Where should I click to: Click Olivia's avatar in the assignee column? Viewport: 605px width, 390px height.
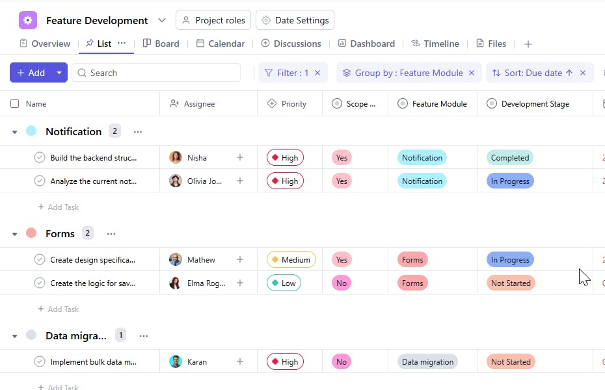click(176, 181)
